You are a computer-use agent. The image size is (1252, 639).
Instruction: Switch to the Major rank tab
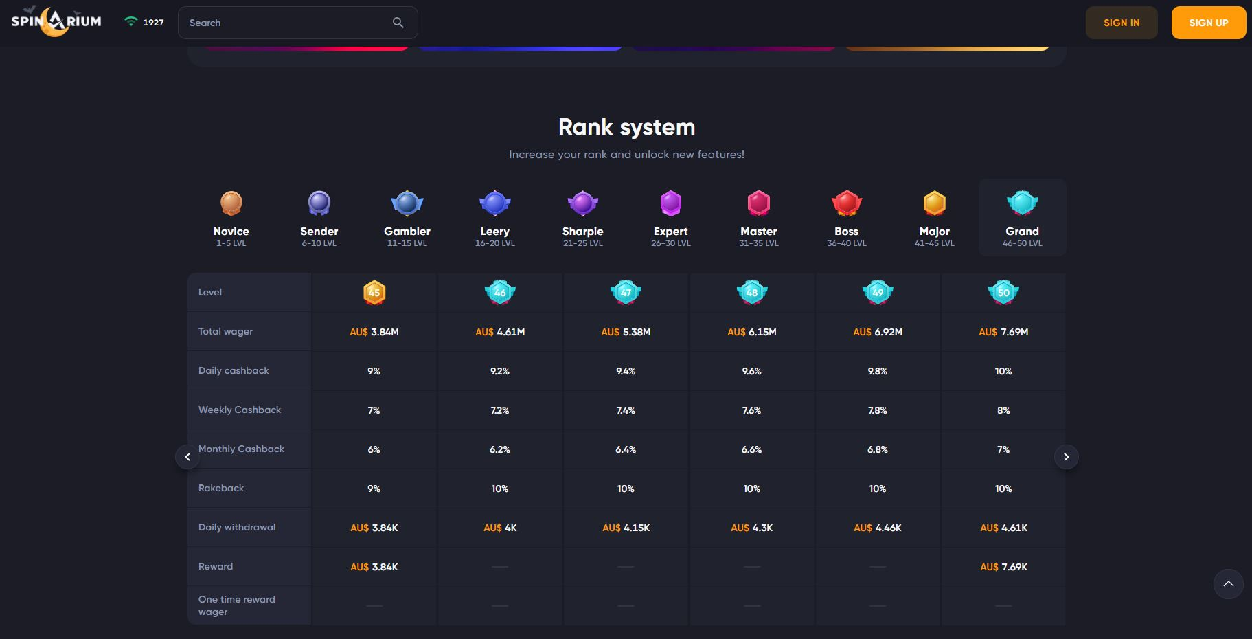[934, 217]
